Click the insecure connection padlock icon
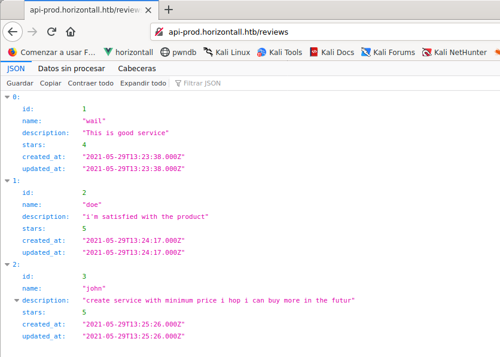Viewport: 500px width, 357px height. [159, 32]
